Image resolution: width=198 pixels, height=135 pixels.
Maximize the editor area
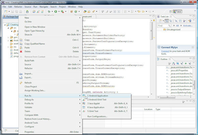(x=154, y=16)
